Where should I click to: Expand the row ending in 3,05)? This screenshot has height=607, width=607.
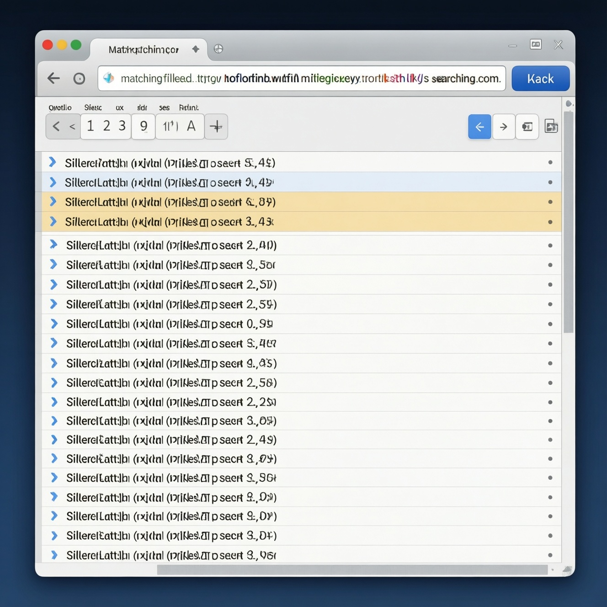pos(54,421)
